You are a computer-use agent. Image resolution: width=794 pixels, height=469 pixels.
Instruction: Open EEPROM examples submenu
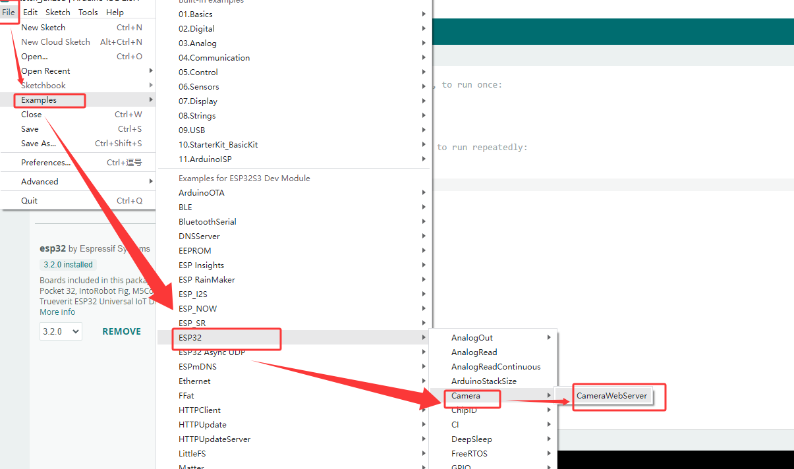point(294,251)
